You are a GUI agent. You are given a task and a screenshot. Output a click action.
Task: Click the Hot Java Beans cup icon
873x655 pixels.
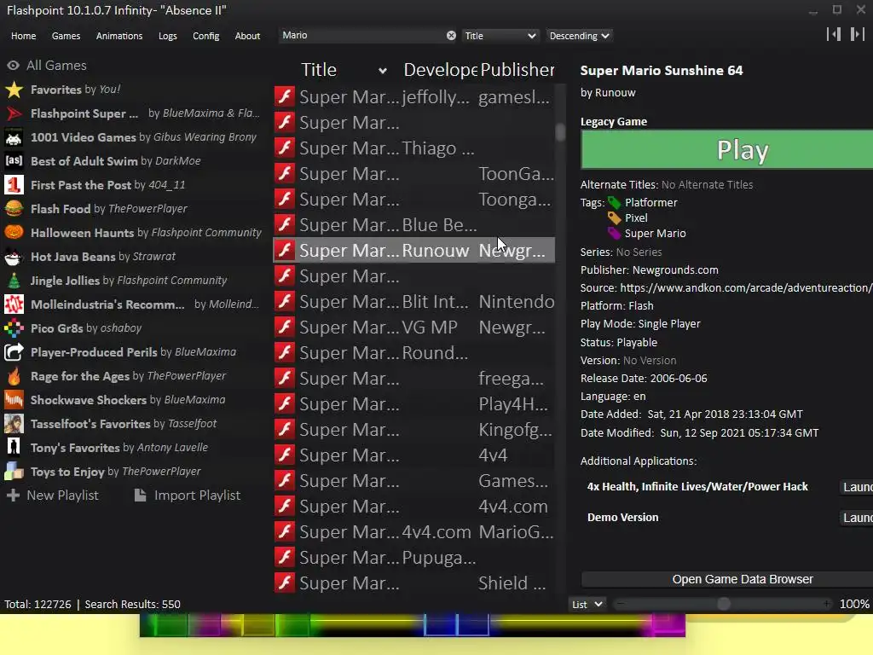coord(14,257)
